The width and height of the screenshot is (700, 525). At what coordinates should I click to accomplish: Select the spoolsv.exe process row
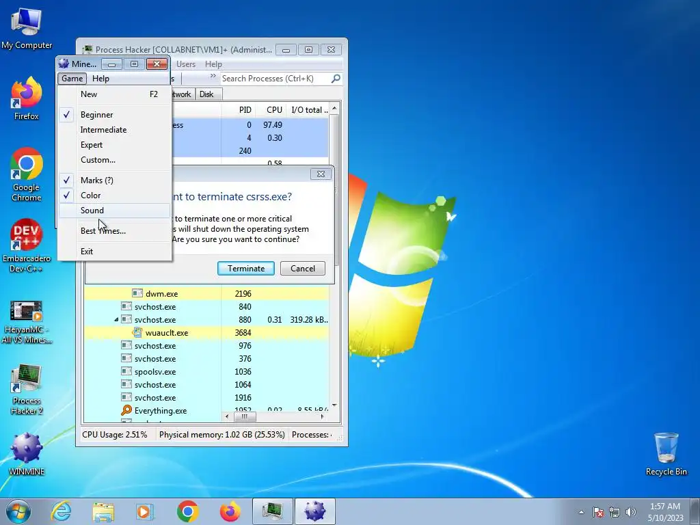[x=206, y=371]
